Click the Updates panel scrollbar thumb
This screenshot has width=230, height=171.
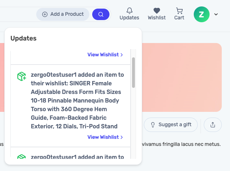[x=133, y=73]
